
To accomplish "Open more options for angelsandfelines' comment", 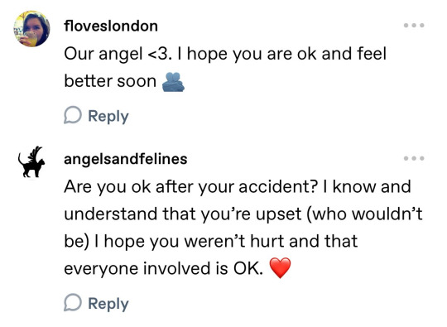I will click(414, 158).
